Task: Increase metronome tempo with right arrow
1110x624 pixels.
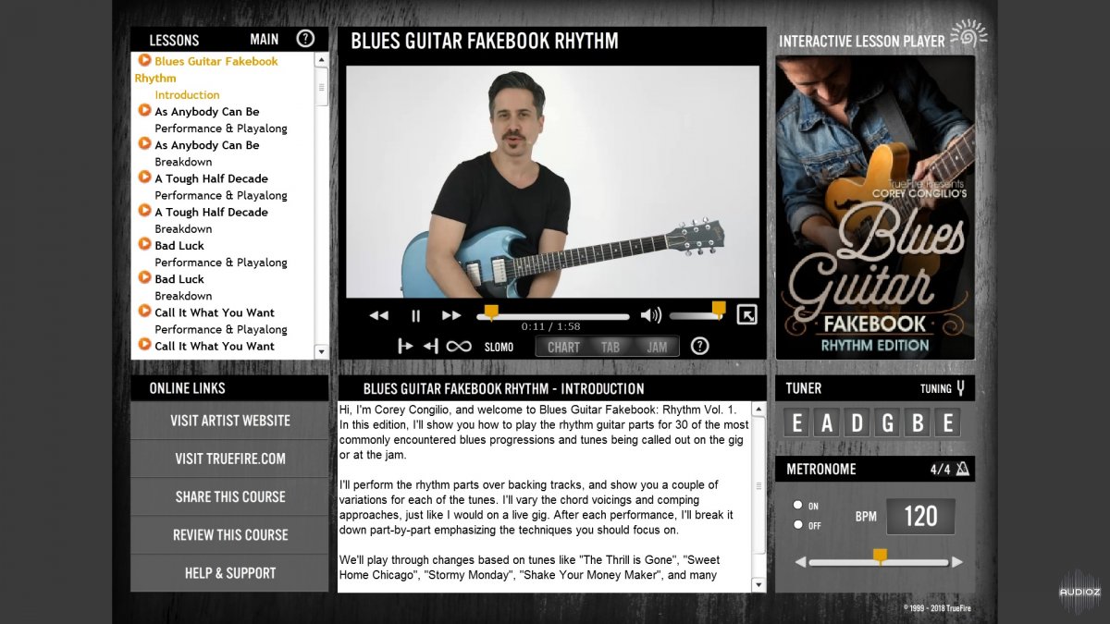Action: click(x=957, y=561)
